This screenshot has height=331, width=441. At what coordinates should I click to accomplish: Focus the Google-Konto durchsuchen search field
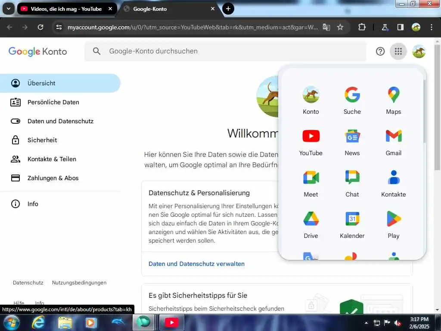click(x=226, y=52)
